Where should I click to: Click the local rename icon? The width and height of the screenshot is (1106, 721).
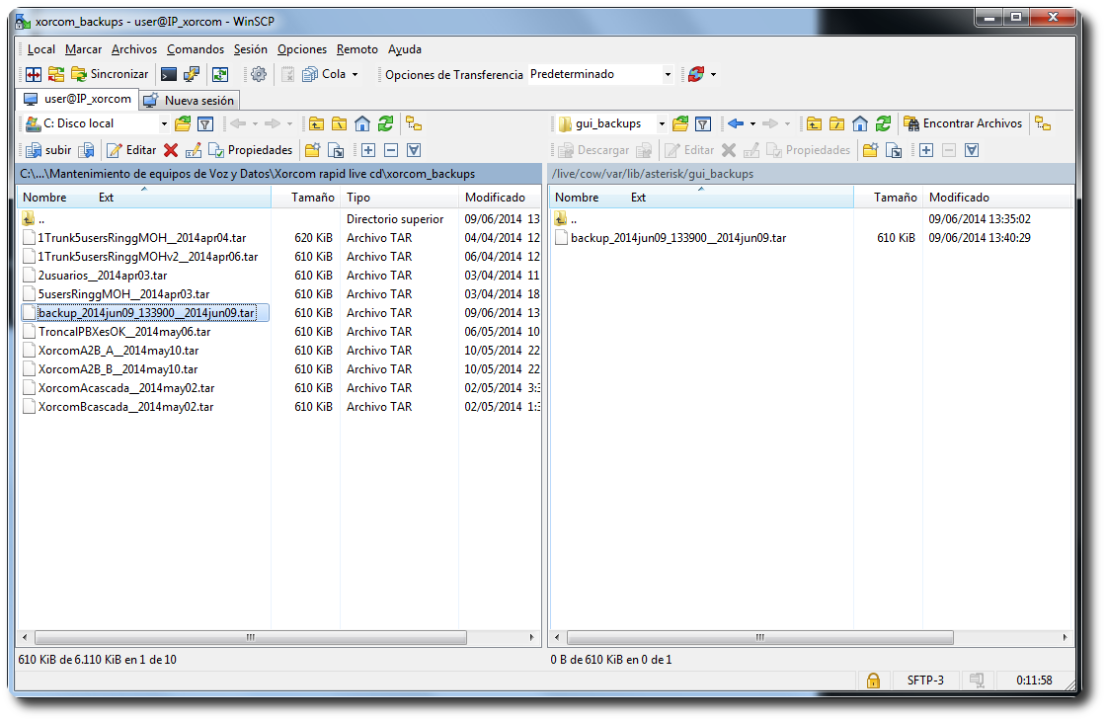coord(194,150)
